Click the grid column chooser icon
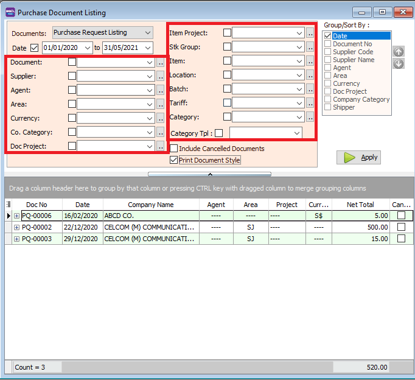This screenshot has width=415, height=380. [9, 205]
